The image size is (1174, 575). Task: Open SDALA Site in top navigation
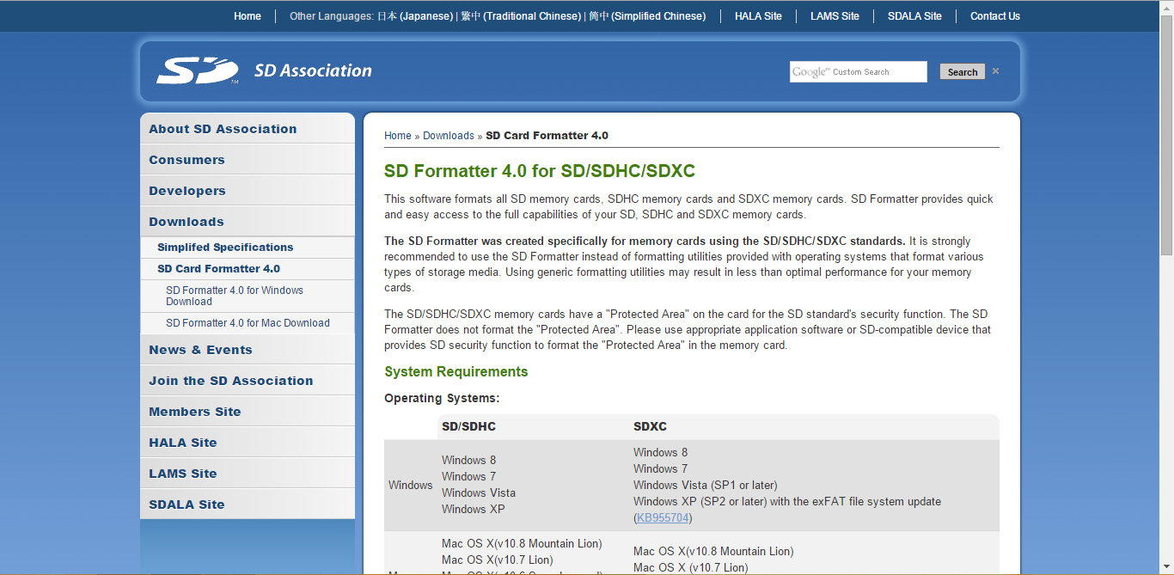pos(914,16)
